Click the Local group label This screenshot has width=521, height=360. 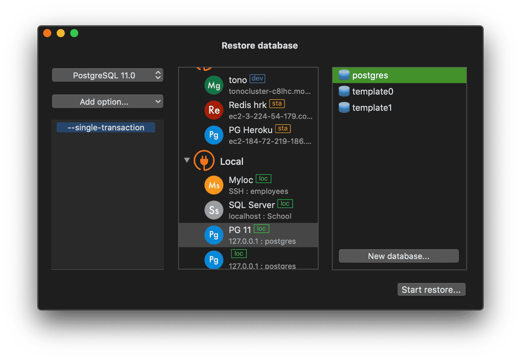[232, 161]
